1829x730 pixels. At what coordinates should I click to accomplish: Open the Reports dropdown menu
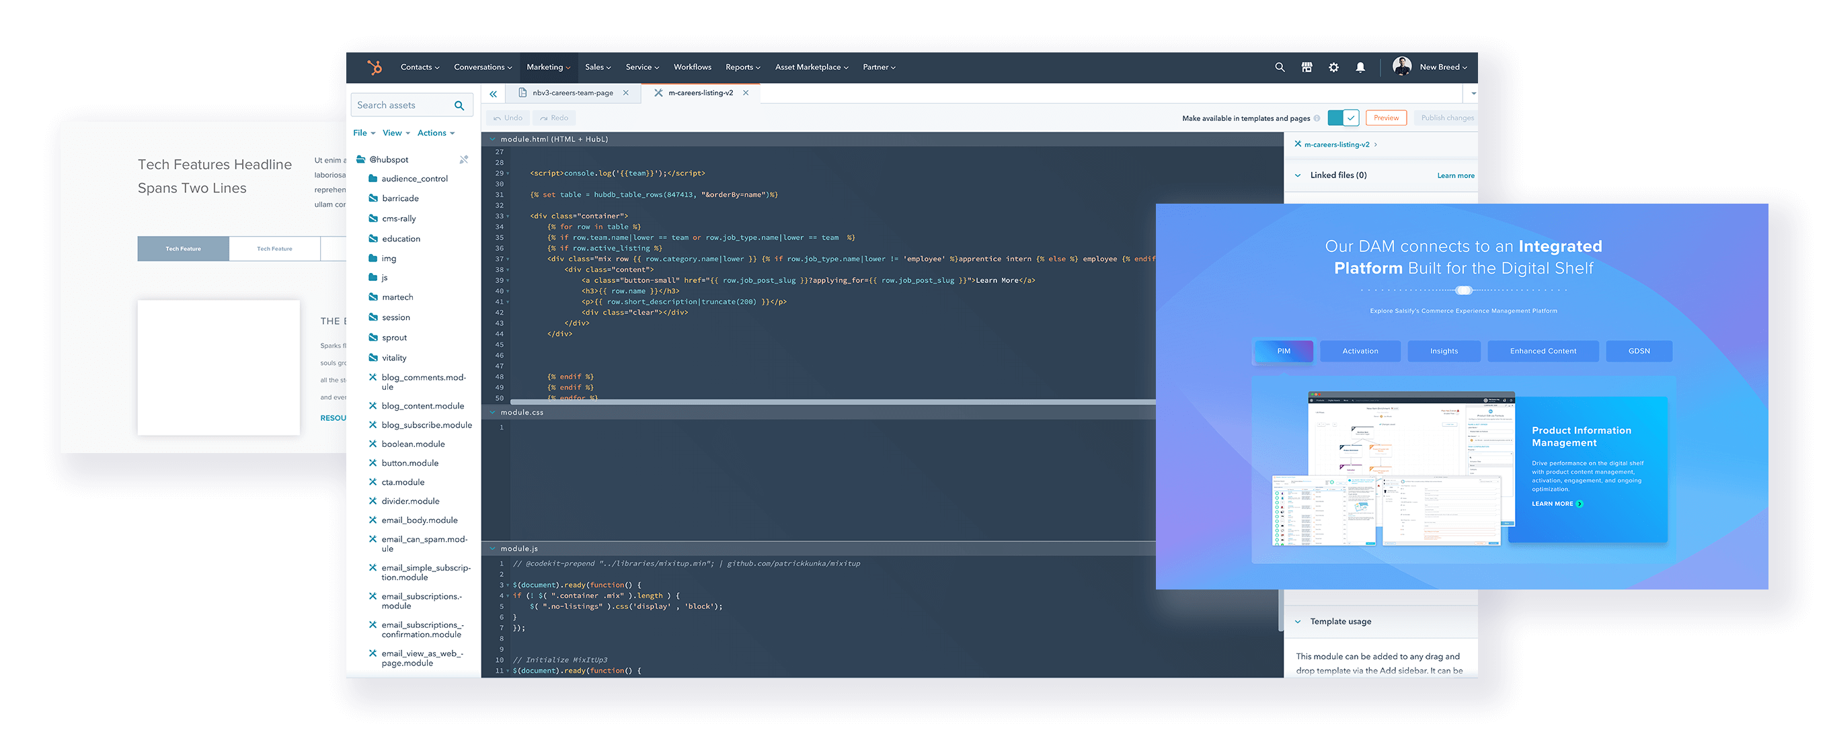[x=742, y=67]
